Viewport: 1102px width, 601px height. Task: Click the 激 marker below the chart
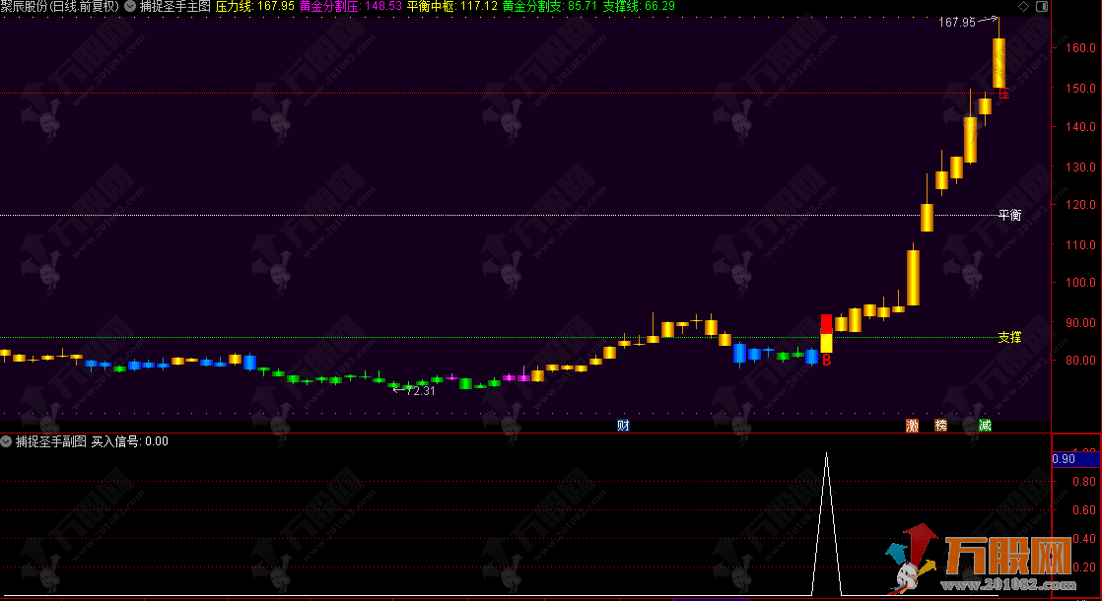pyautogui.click(x=912, y=425)
